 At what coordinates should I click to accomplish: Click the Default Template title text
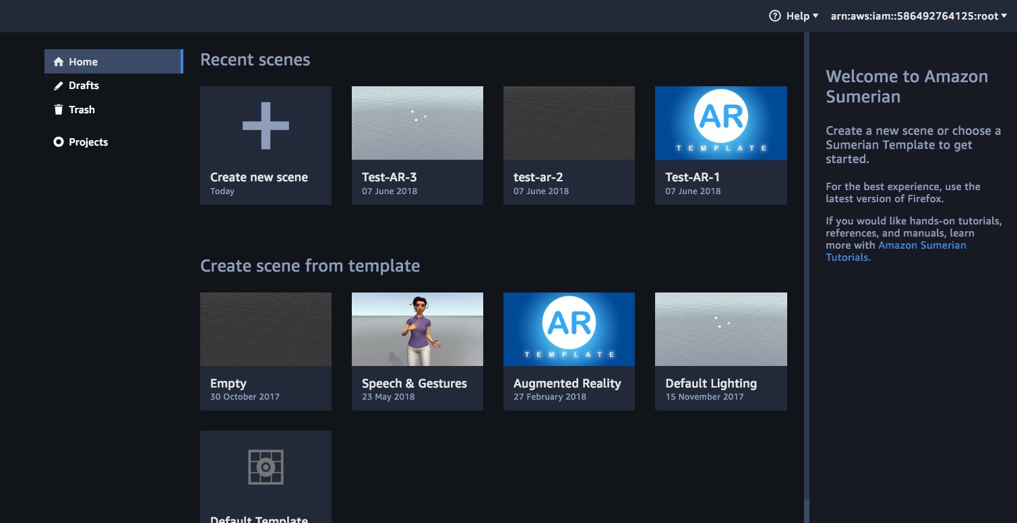[x=259, y=519]
